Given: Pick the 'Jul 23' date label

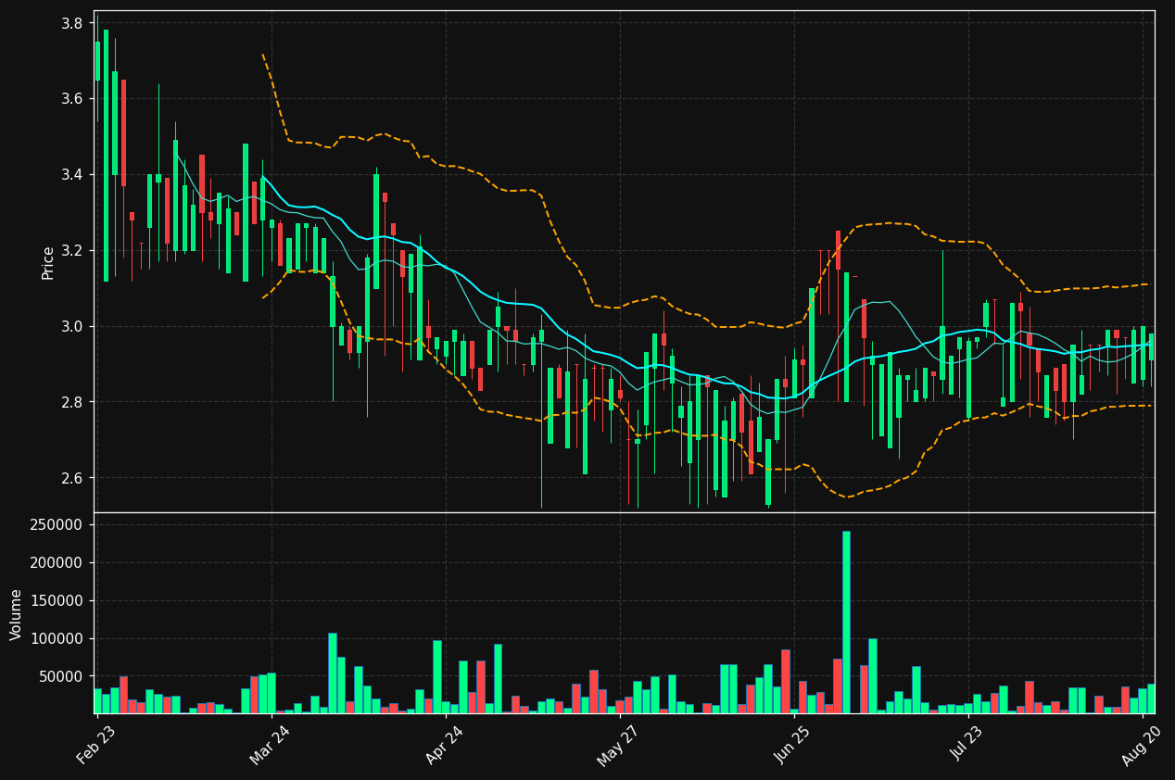Looking at the screenshot, I should 967,744.
